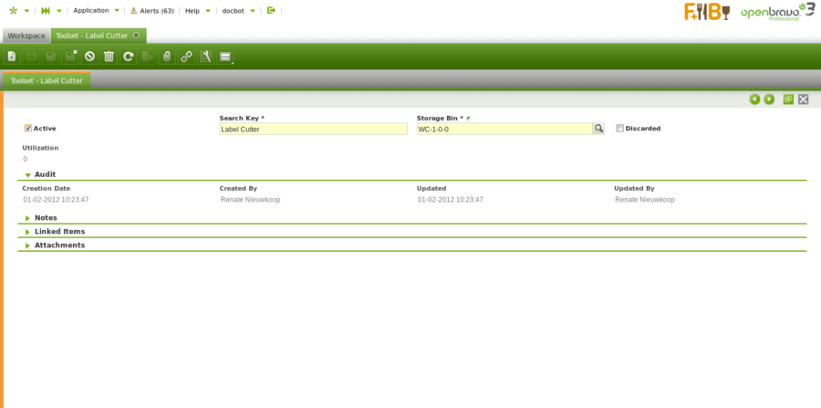Open Storage Bin search magnifier
Image resolution: width=821 pixels, height=408 pixels.
(599, 129)
